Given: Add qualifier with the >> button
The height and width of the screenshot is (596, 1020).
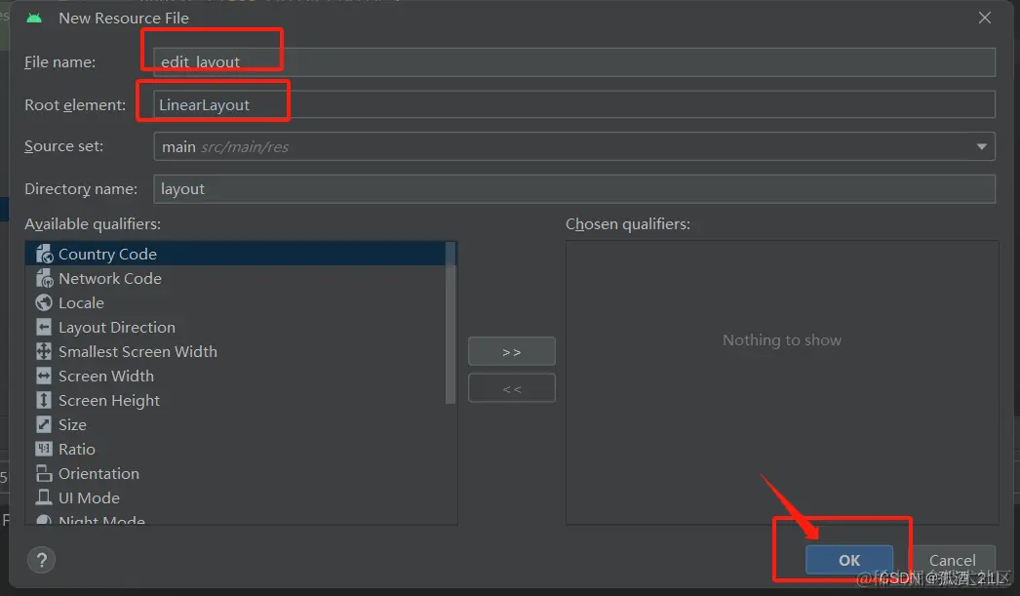Looking at the screenshot, I should coord(512,352).
